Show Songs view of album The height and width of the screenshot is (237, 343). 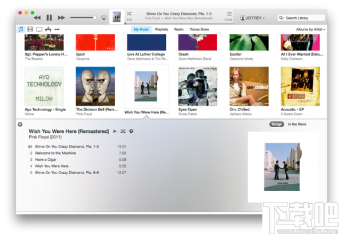[277, 124]
